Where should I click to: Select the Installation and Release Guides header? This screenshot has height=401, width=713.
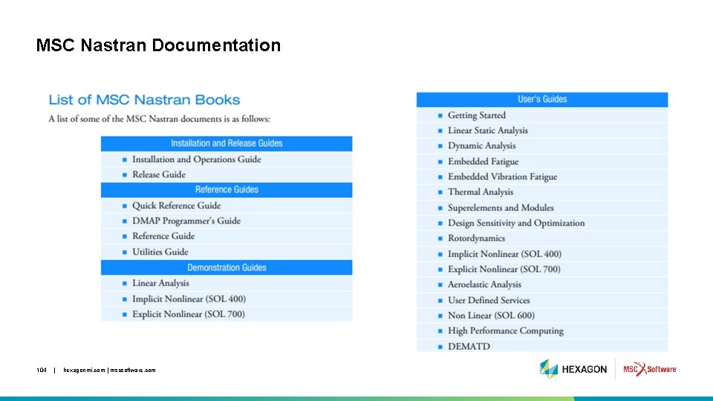click(227, 143)
